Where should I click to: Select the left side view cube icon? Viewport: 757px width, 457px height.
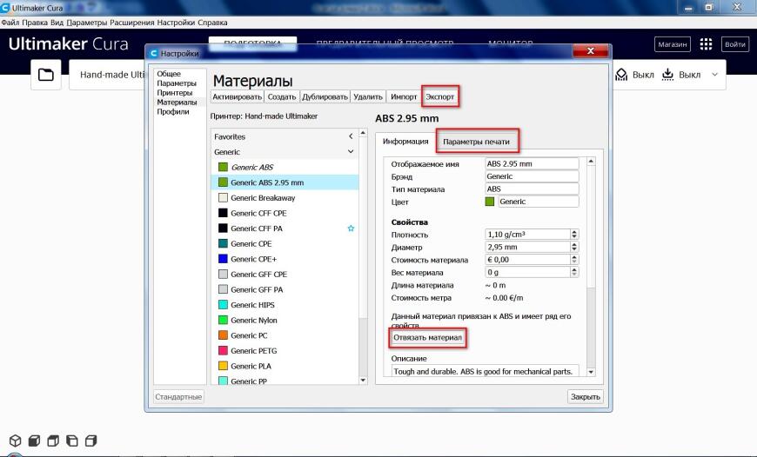(72, 440)
